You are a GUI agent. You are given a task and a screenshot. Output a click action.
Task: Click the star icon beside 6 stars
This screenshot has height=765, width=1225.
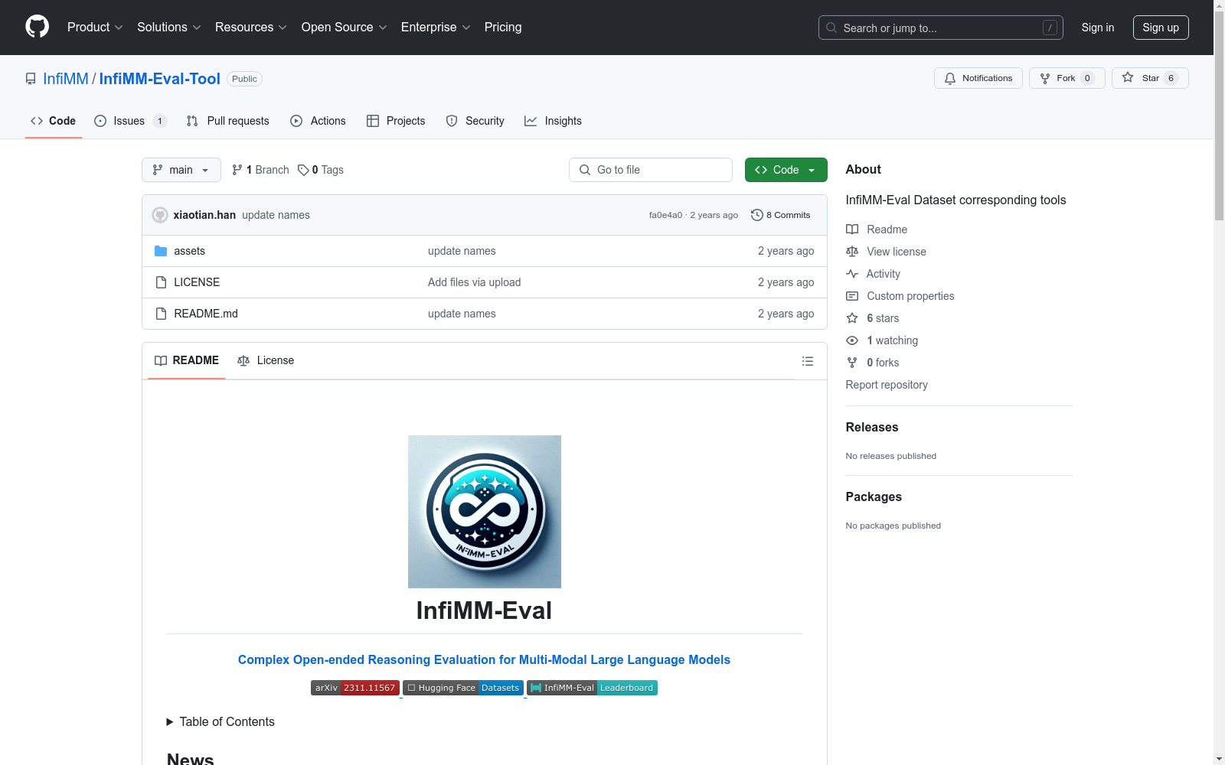pos(852,318)
